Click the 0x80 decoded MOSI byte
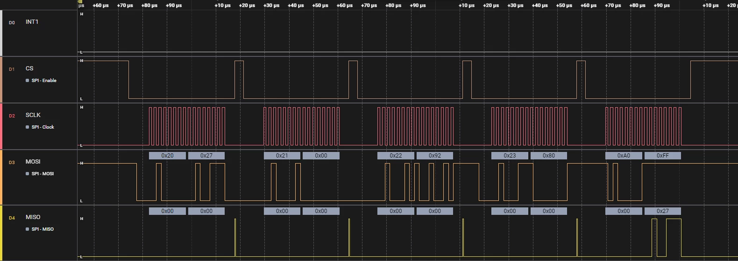738x261 pixels. tap(549, 156)
